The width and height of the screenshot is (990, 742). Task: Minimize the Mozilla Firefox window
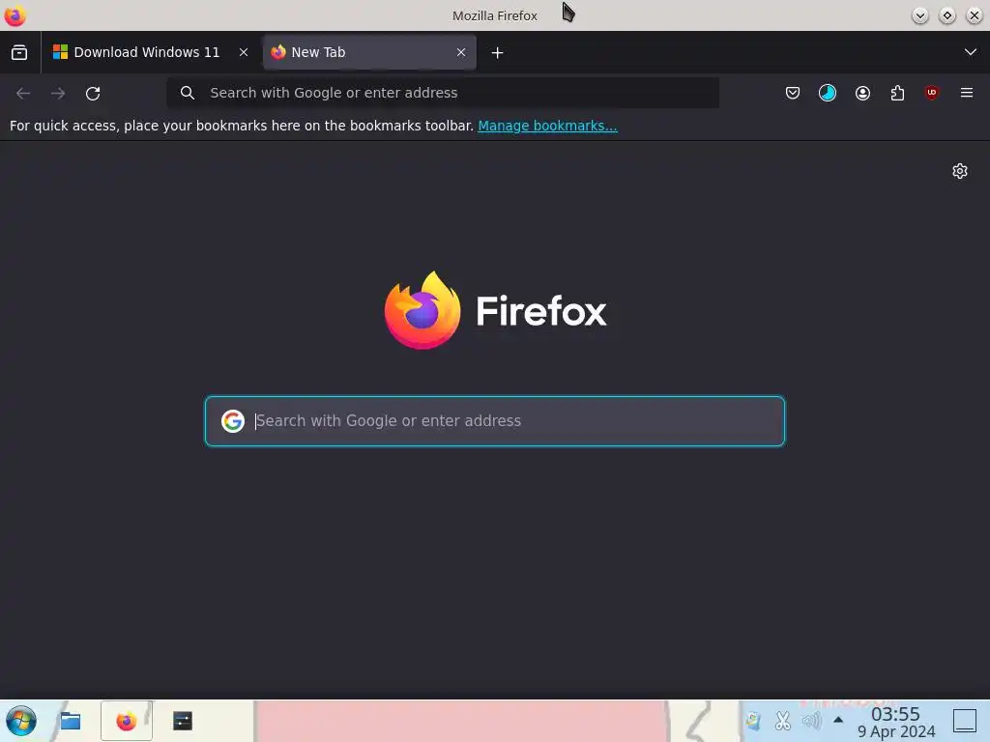tap(920, 15)
